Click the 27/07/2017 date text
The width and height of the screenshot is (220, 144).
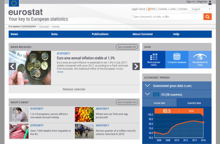(37, 125)
